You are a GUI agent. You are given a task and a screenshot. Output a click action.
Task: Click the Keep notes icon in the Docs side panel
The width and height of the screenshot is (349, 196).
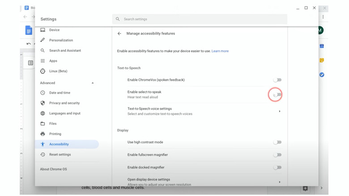click(x=322, y=60)
